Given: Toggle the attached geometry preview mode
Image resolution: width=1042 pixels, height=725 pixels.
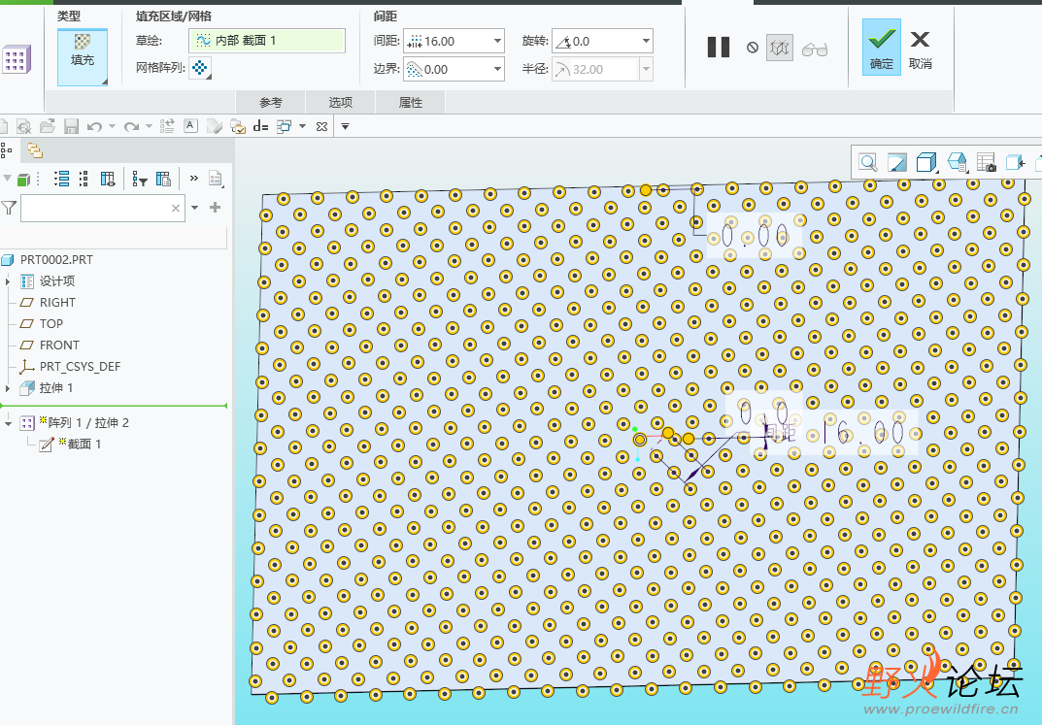Looking at the screenshot, I should (x=779, y=47).
